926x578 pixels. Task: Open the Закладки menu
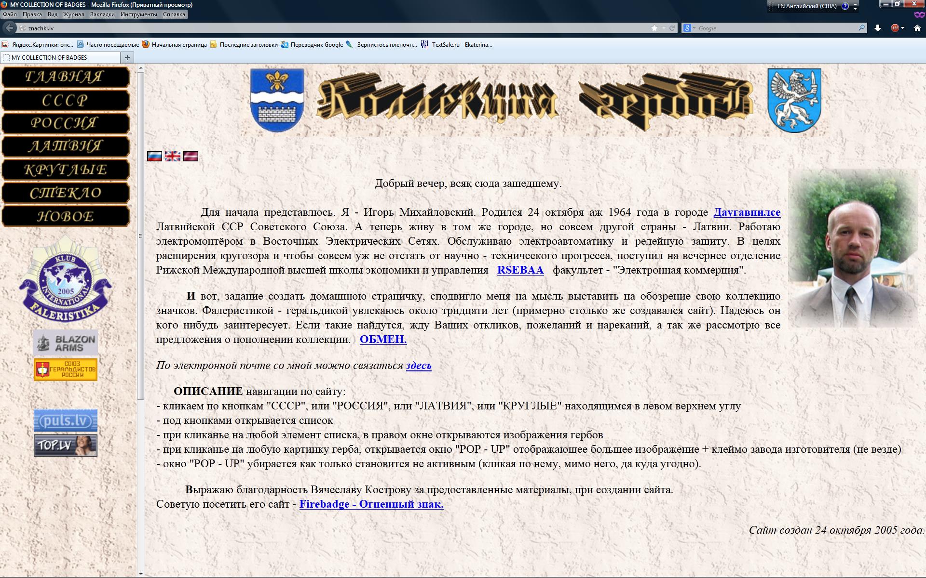coord(102,14)
